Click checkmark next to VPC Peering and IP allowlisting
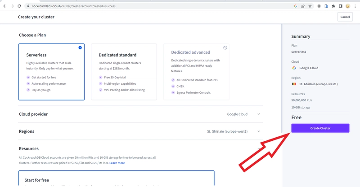This screenshot has width=360, height=187. pyautogui.click(x=100, y=90)
